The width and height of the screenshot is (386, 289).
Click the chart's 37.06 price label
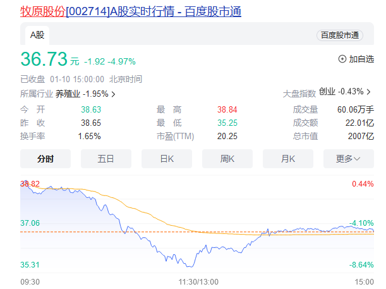[x=30, y=223]
